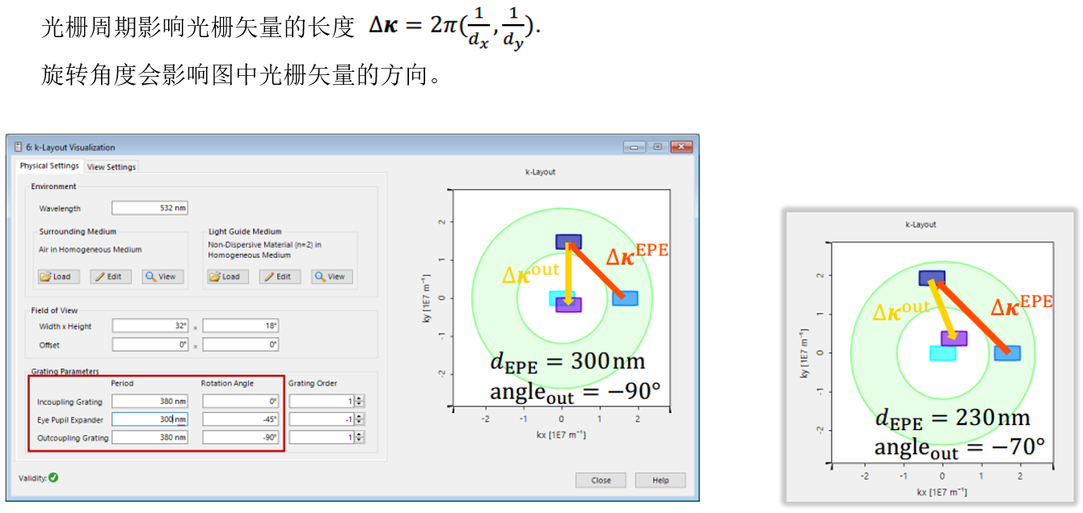Click the 'Rotation Angle' column header
The height and width of the screenshot is (513, 1083).
coord(227,383)
